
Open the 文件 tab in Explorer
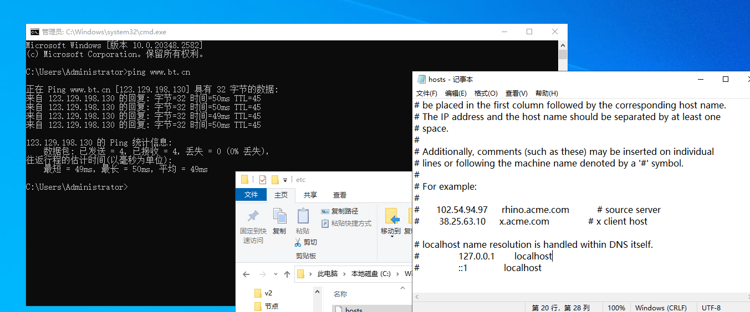point(251,195)
